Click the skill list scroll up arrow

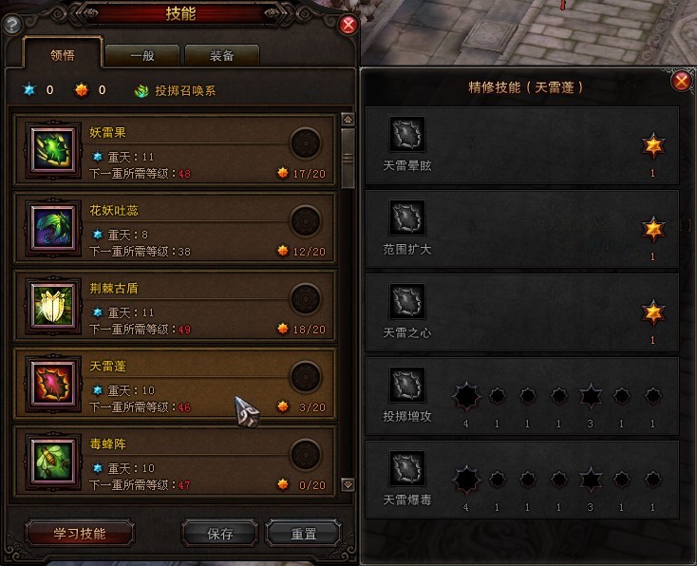coord(348,119)
